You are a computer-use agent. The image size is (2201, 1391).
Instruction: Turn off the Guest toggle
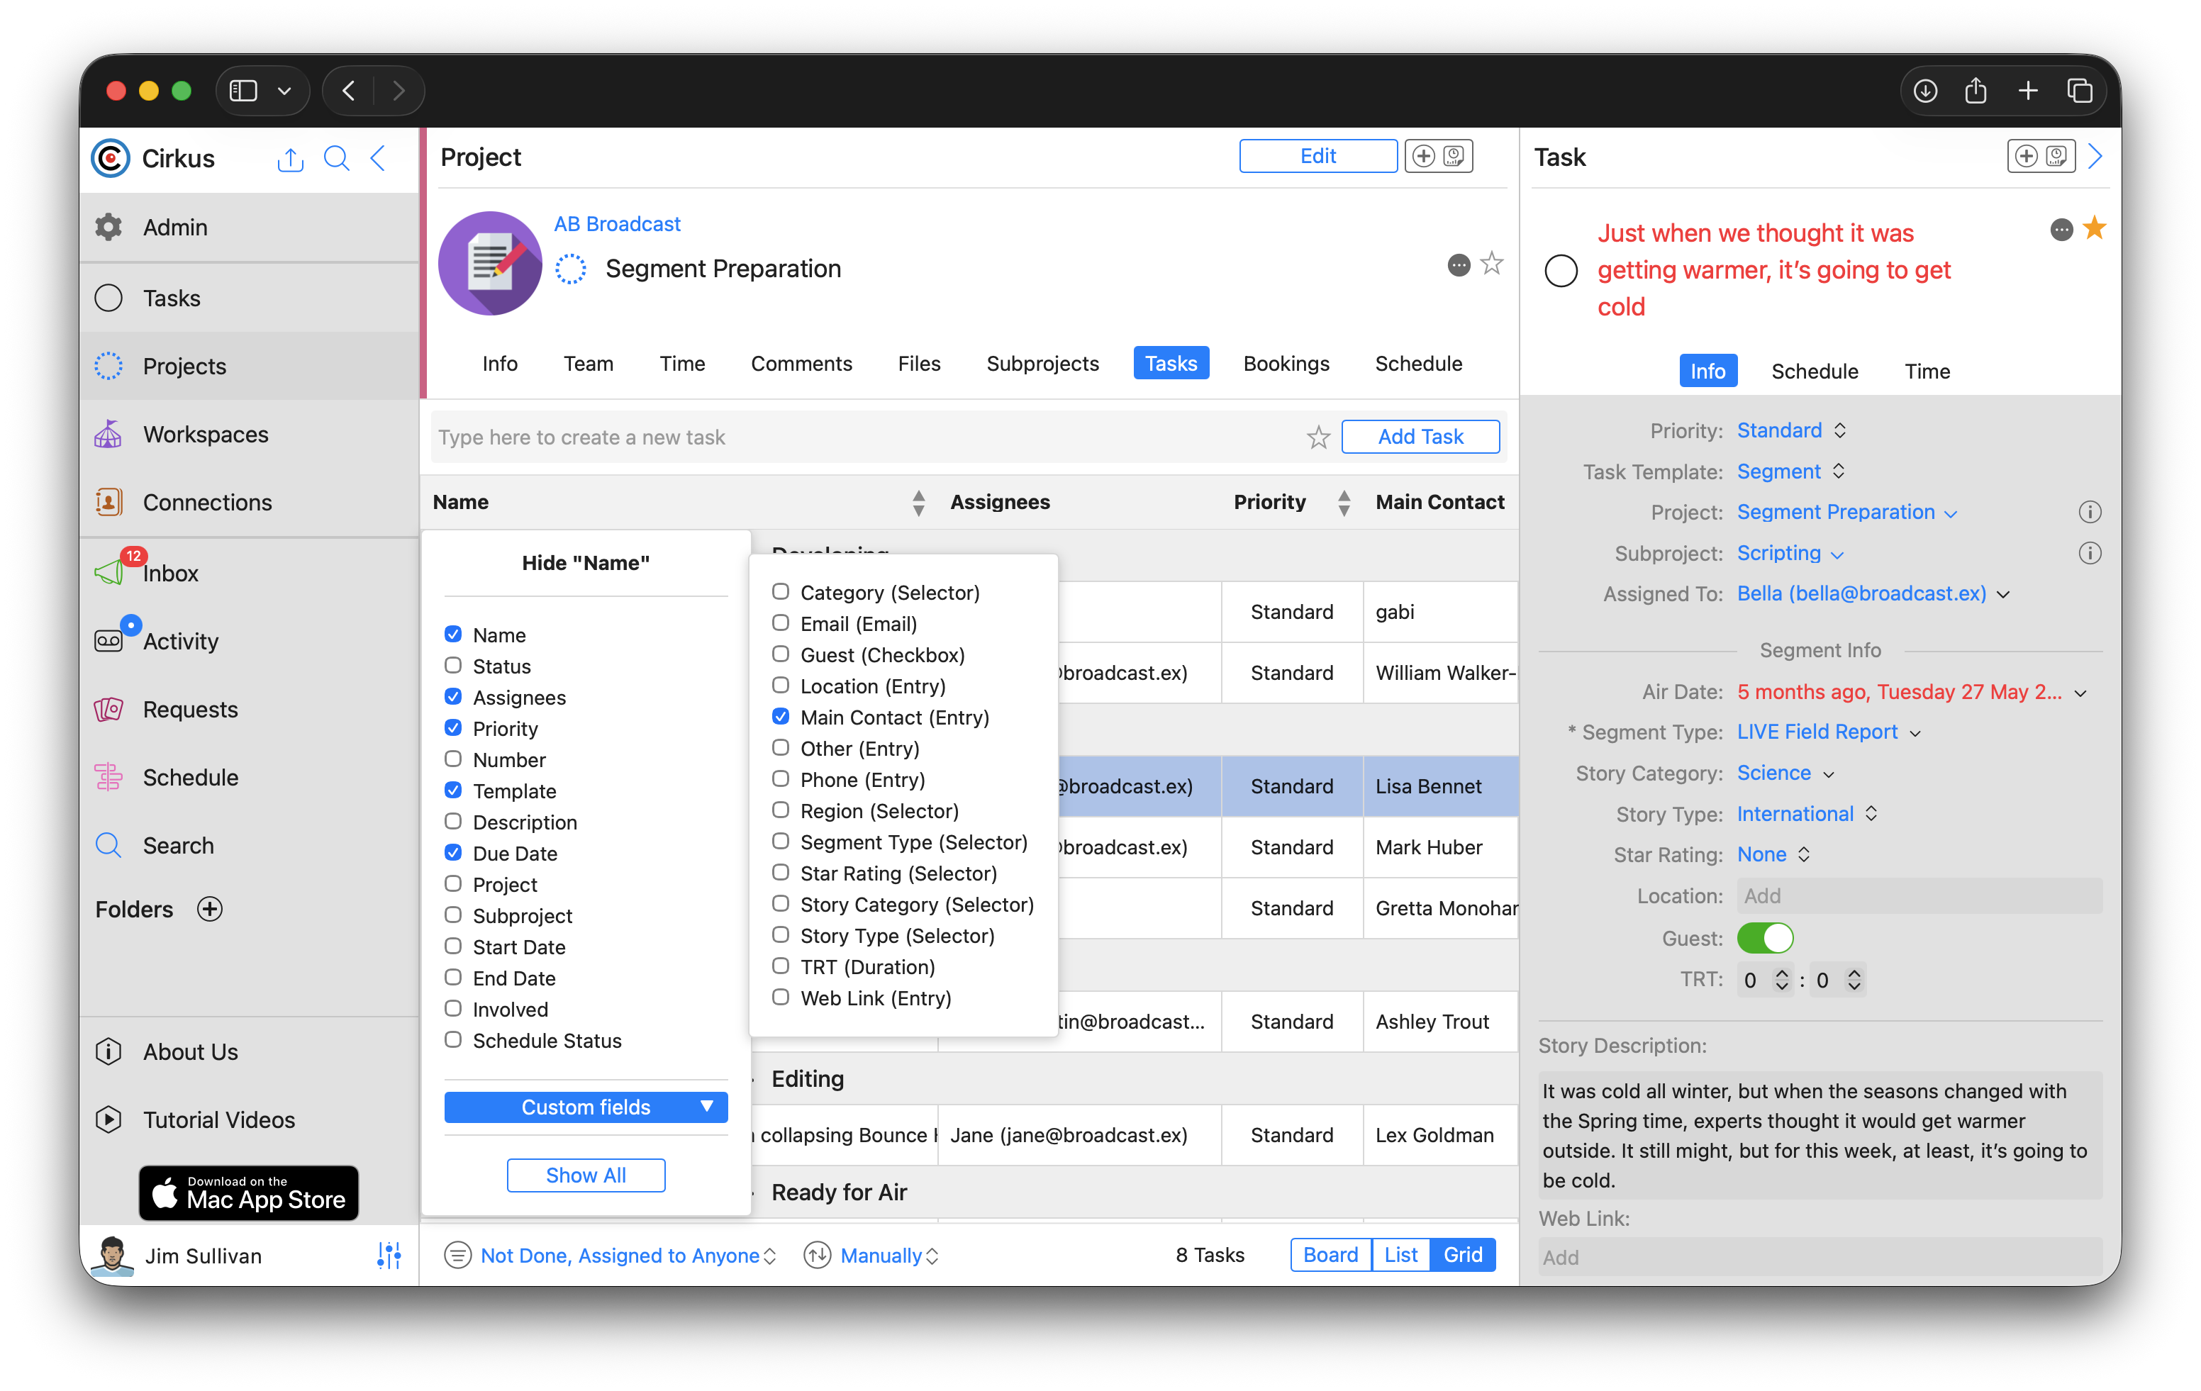(x=1764, y=938)
